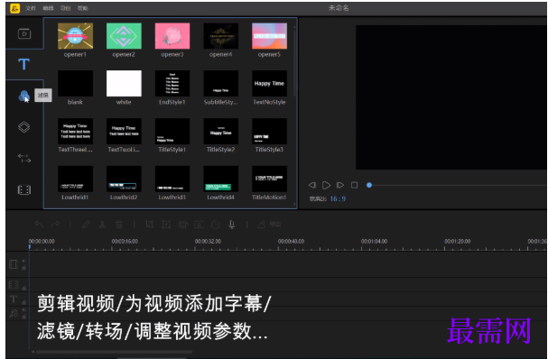Select the opener5 gradient template
This screenshot has height=359, width=548.
(269, 36)
